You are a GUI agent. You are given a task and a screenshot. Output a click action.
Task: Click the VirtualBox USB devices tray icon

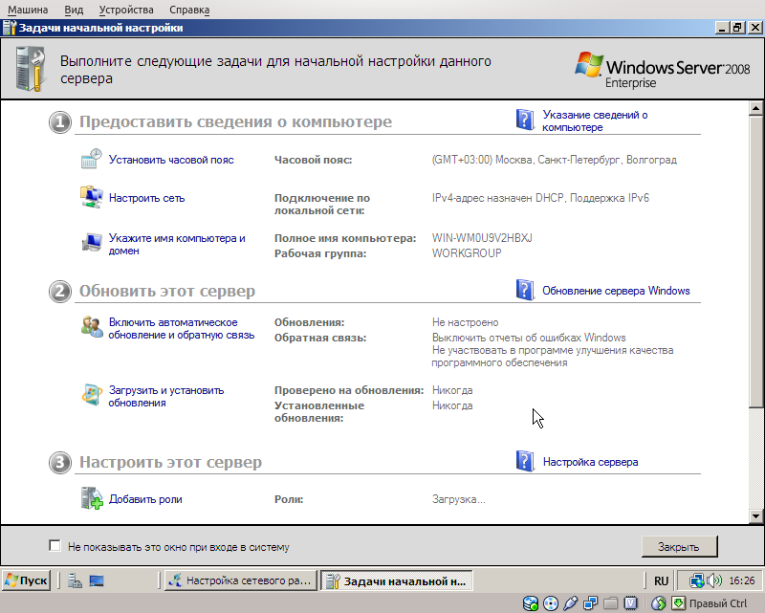pyautogui.click(x=571, y=602)
